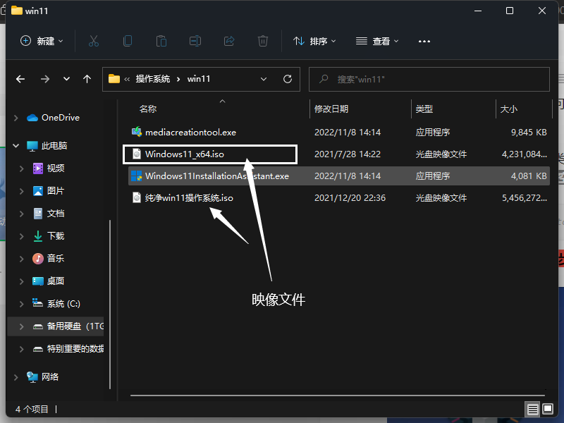The height and width of the screenshot is (423, 564).
Task: Open the 新建 new item dropdown
Action: 42,41
